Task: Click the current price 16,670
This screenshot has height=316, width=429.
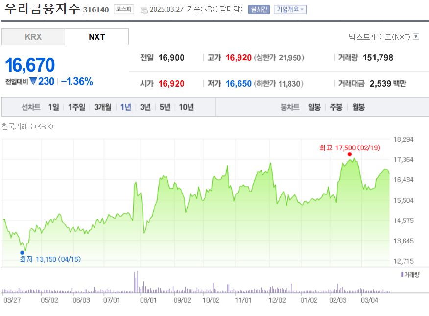Action: tap(30, 65)
